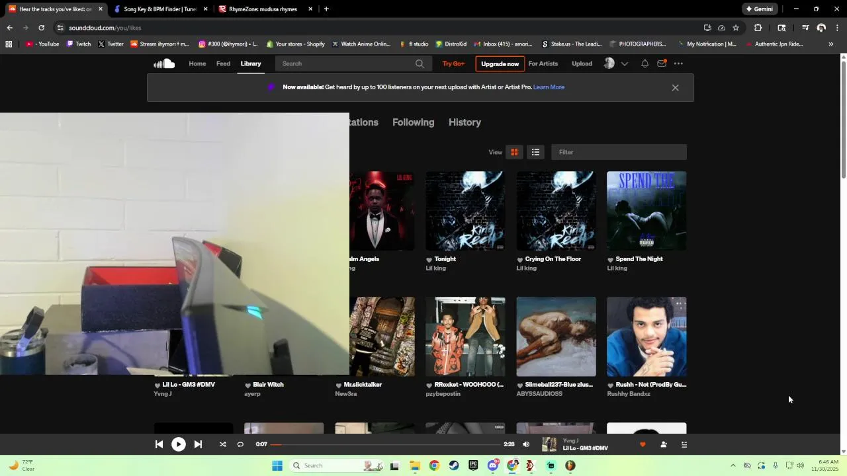Dismiss the Artist Pro banner
This screenshot has height=476, width=847.
(x=675, y=87)
